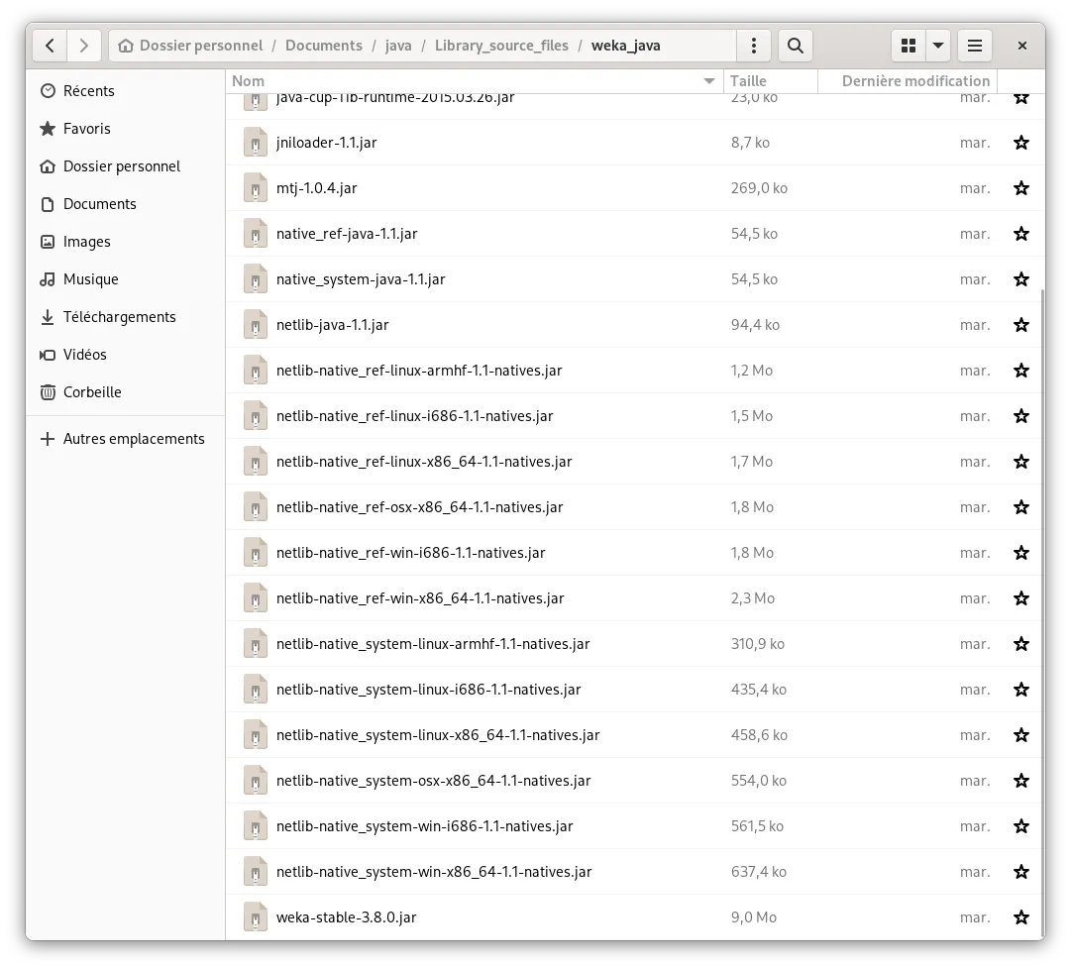Star netlib-java-1.1.jar as favorite
This screenshot has height=969, width=1071.
(x=1020, y=324)
